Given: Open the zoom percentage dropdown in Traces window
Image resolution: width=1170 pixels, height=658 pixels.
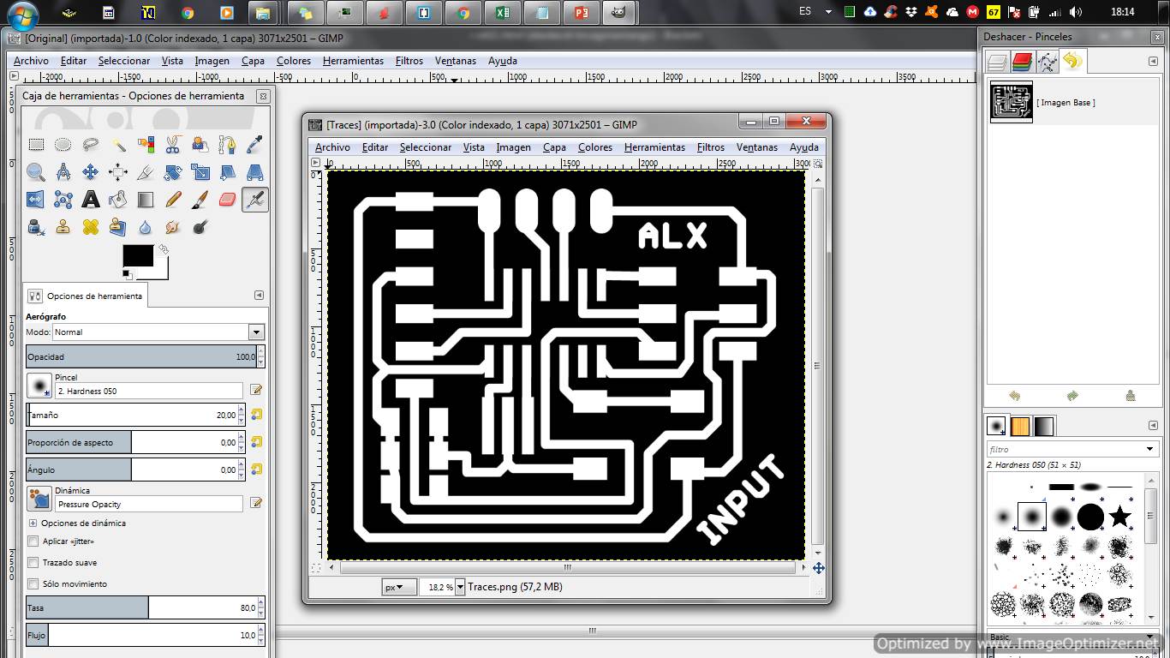Looking at the screenshot, I should (x=460, y=587).
